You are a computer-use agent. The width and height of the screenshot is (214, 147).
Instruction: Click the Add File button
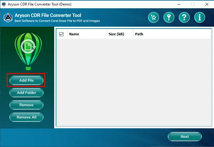pos(26,80)
